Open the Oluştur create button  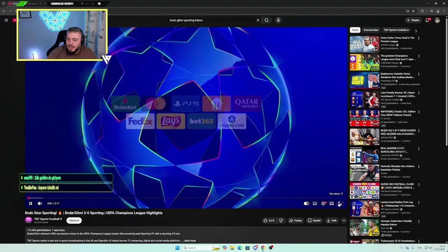(x=413, y=20)
